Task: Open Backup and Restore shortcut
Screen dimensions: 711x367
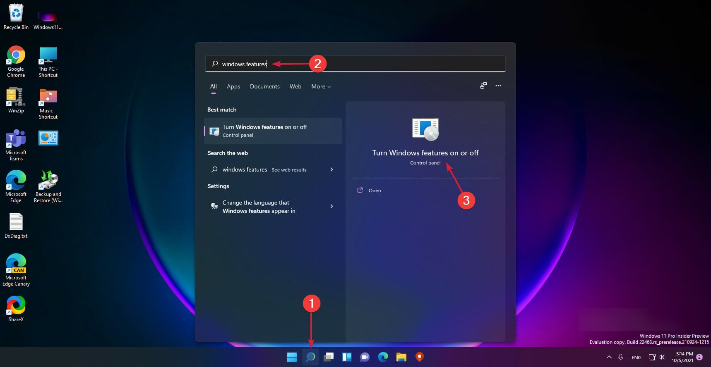Action: click(x=48, y=187)
